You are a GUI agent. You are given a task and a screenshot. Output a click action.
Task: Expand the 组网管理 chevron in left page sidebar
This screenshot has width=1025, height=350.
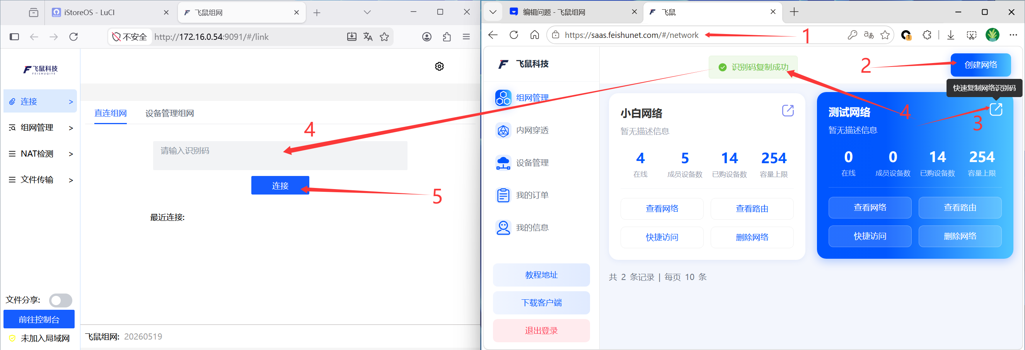[71, 128]
